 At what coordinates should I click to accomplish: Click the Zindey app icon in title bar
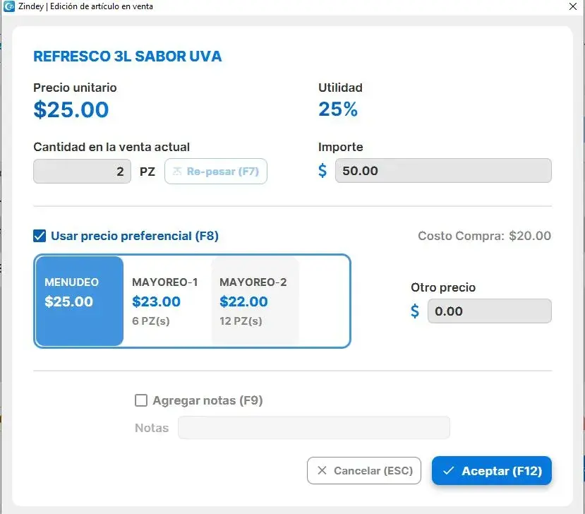[9, 6]
